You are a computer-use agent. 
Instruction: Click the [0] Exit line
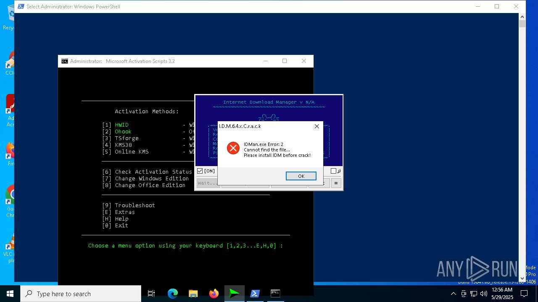(x=115, y=226)
